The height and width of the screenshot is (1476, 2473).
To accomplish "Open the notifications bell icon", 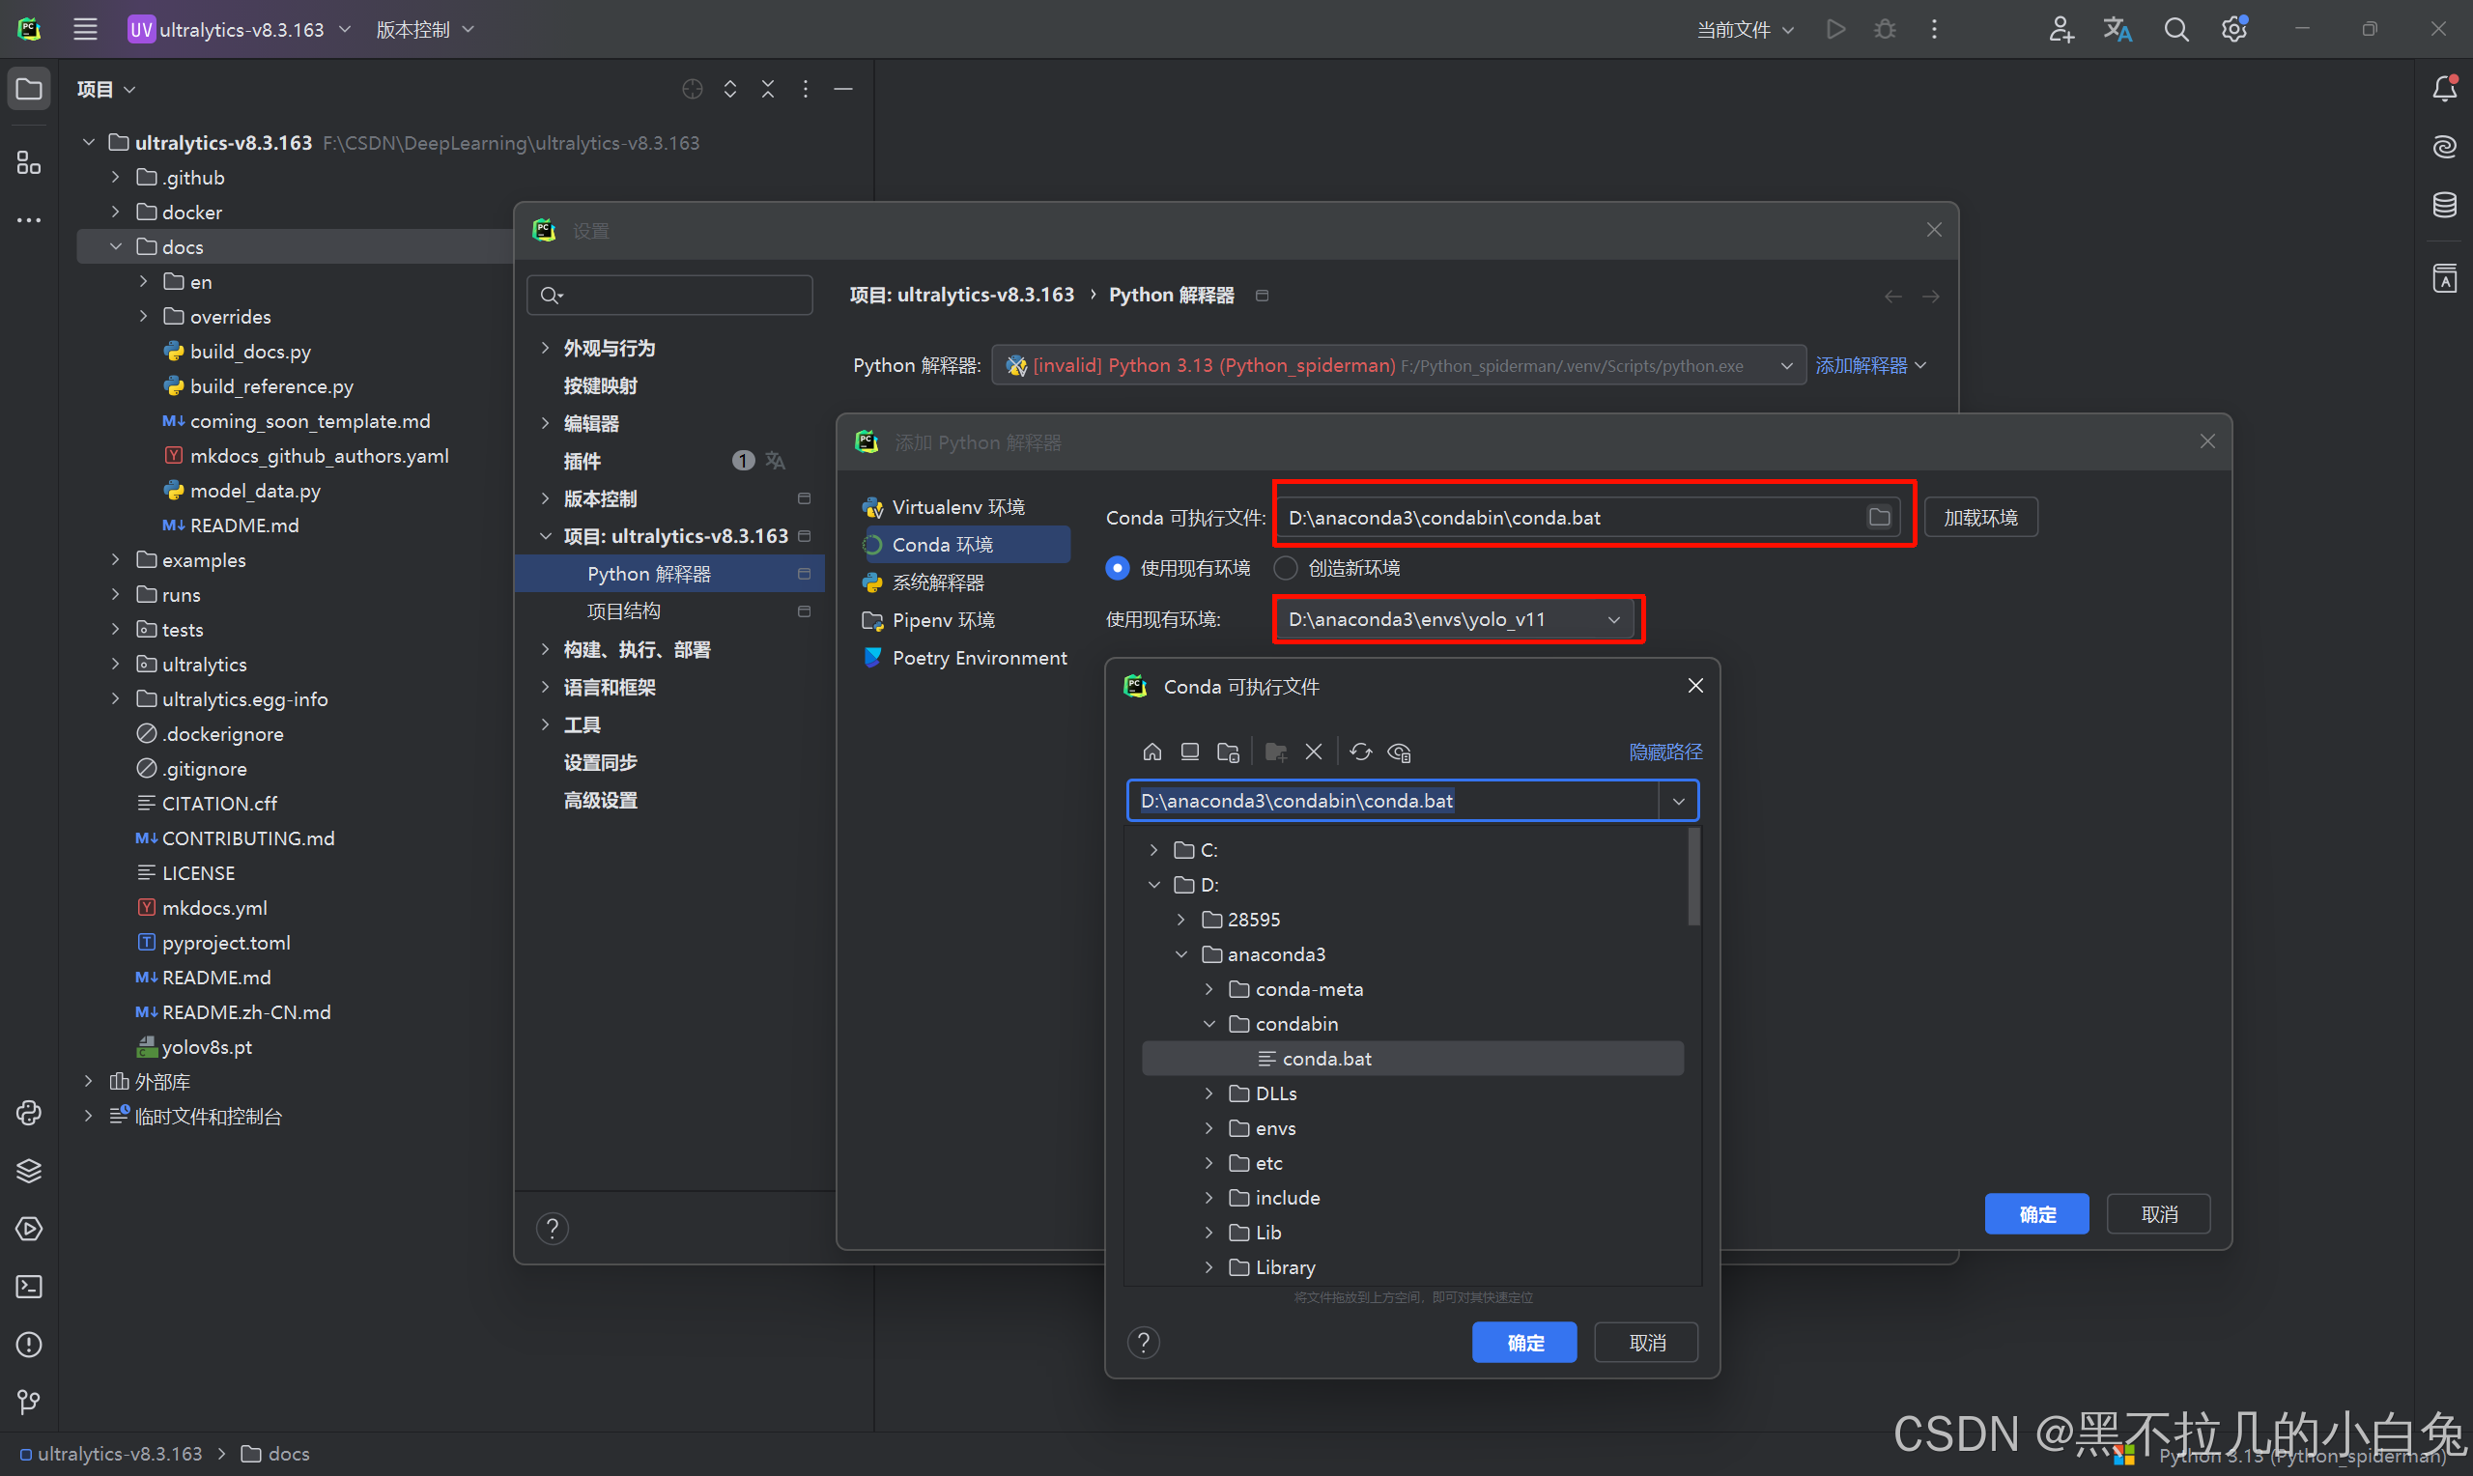I will (2444, 90).
